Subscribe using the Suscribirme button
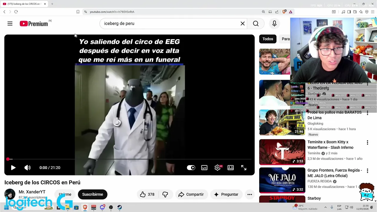This screenshot has width=377, height=212. [x=92, y=194]
